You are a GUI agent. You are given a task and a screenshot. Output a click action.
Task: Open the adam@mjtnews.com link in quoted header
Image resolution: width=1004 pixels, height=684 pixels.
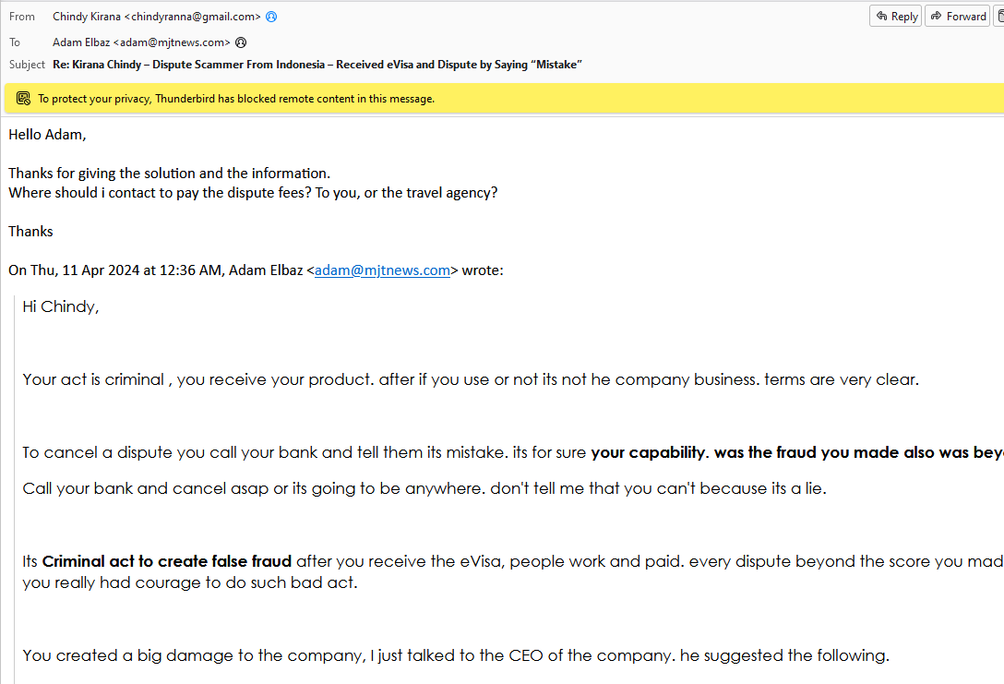click(x=382, y=270)
